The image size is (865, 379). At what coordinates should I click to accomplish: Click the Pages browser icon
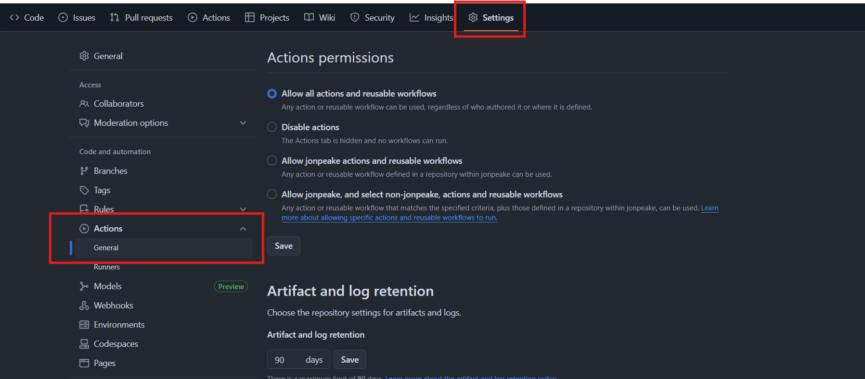click(84, 363)
